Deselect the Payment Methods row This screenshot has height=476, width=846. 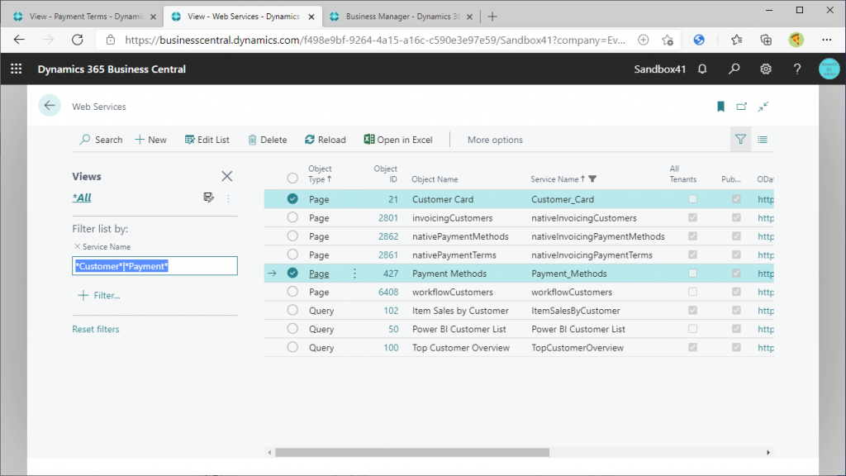tap(292, 273)
